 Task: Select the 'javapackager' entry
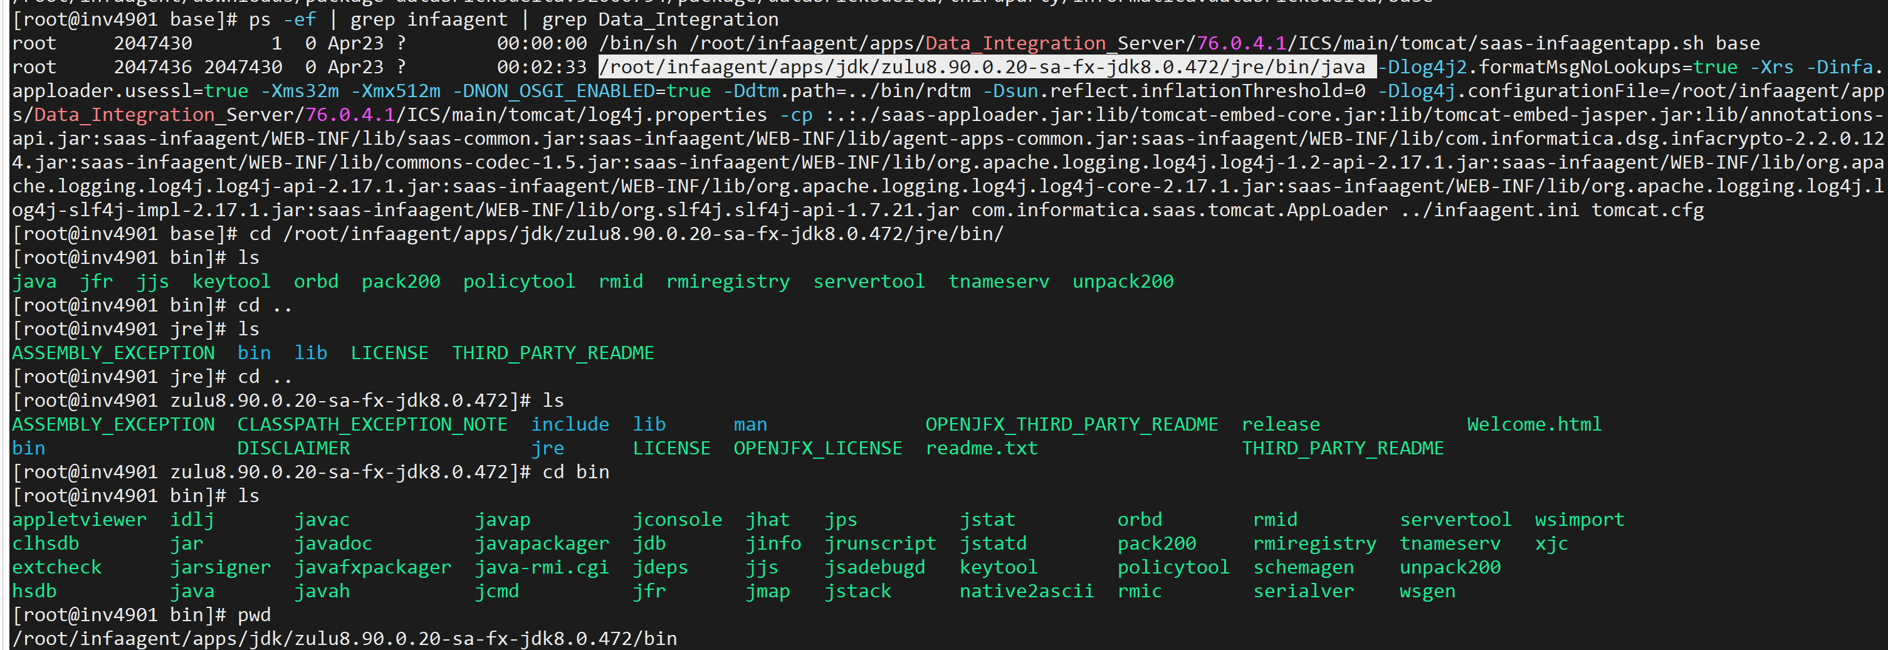point(542,543)
